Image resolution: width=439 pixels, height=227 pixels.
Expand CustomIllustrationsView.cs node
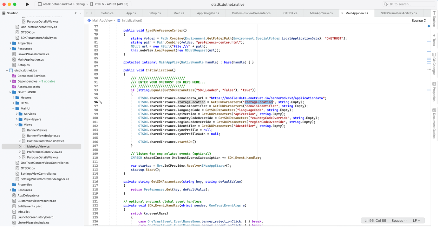coord(20,141)
